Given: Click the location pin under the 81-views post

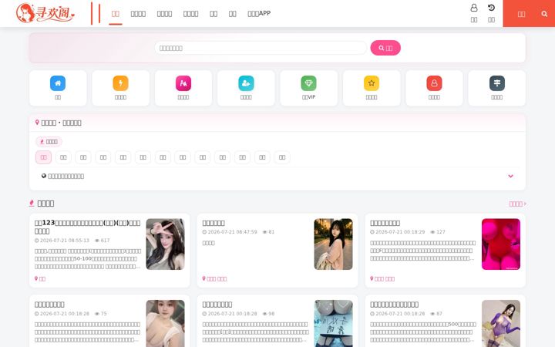Looking at the screenshot, I should pos(203,278).
